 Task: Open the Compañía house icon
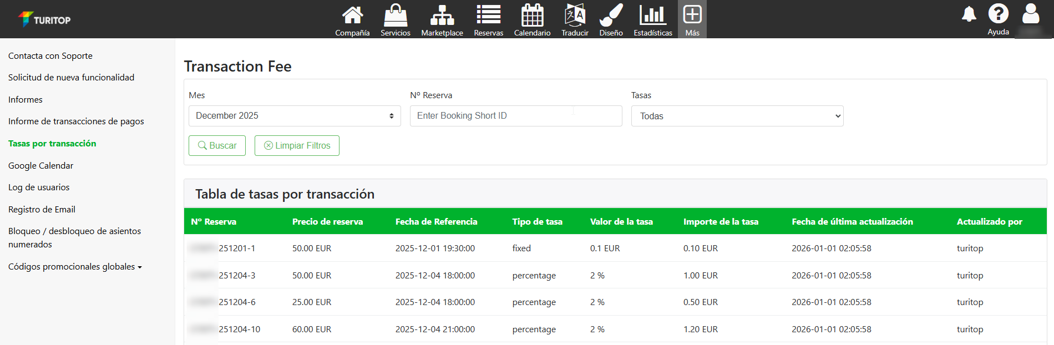tap(352, 16)
